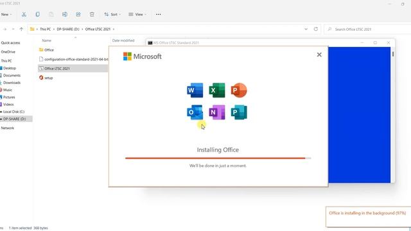
Task: Click the Copy icon in toolbar
Action: click(x=37, y=14)
